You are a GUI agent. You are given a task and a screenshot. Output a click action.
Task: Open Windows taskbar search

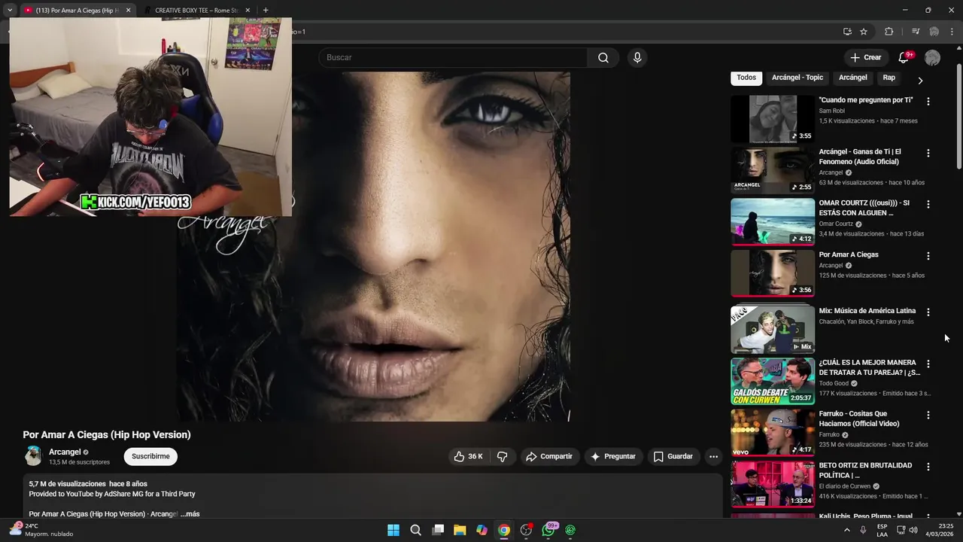(x=415, y=530)
